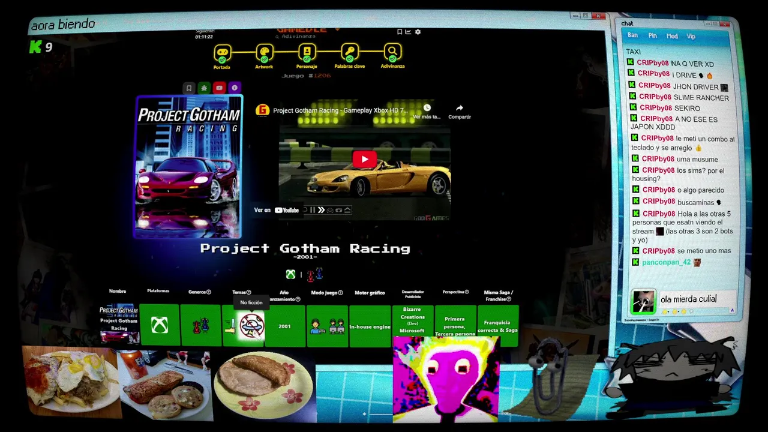The height and width of the screenshot is (432, 768).
Task: Click the grey bookmark button above cover
Action: pos(188,88)
